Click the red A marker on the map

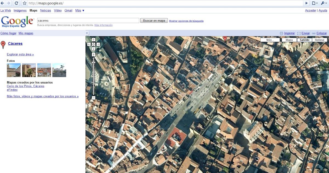(225, 38)
